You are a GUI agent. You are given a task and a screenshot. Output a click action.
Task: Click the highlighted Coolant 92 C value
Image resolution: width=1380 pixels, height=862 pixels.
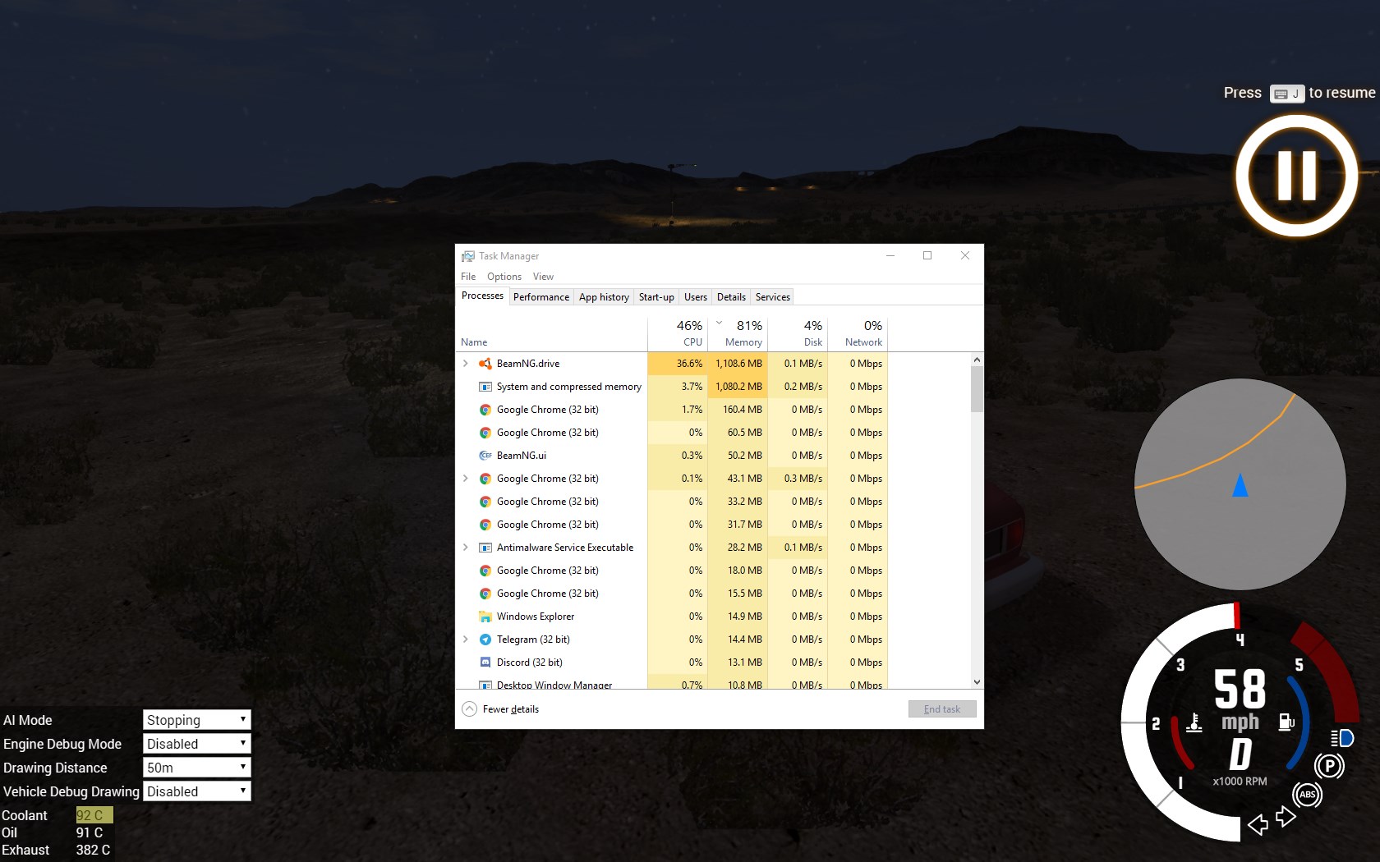94,815
